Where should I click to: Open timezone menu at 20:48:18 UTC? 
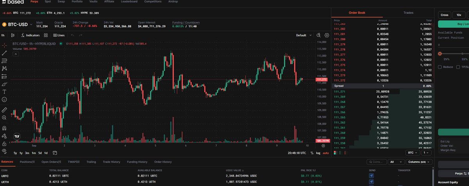coord(297,153)
